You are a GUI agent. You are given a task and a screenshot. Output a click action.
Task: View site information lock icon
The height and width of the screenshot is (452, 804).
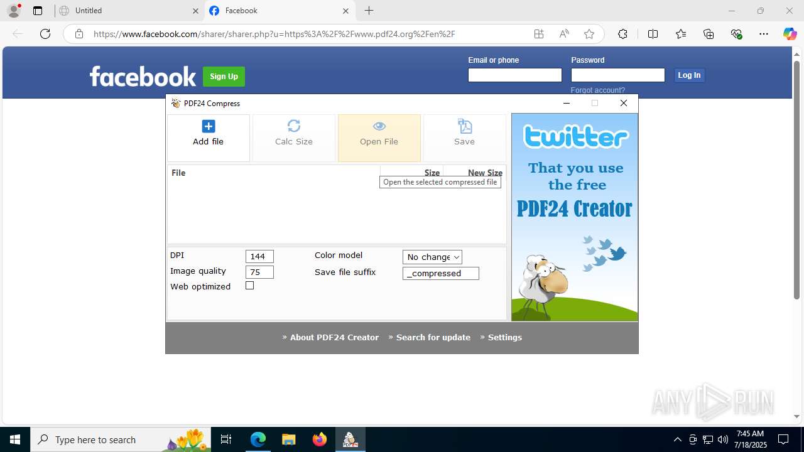click(x=79, y=34)
